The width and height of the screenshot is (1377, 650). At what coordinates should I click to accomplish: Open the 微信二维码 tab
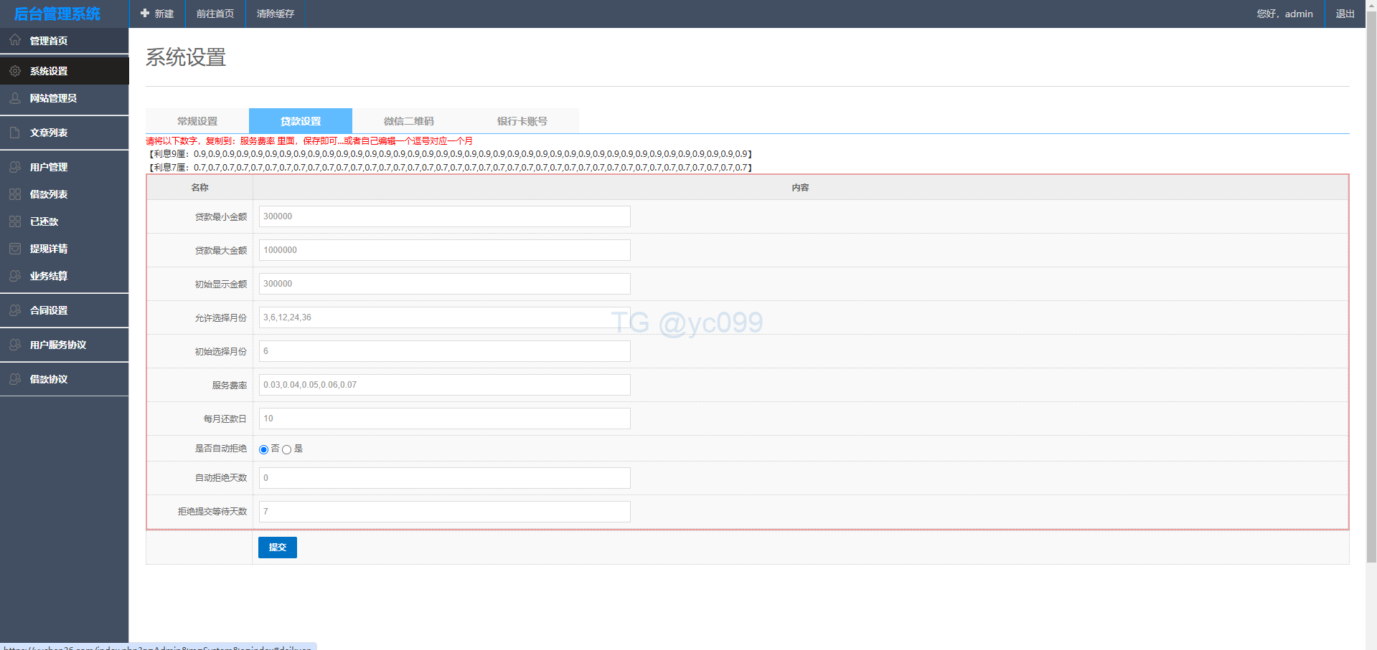408,121
